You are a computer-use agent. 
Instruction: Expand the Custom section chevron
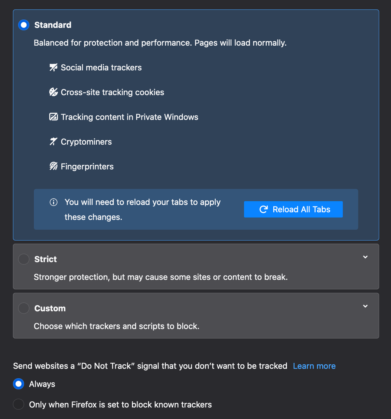pos(365,306)
